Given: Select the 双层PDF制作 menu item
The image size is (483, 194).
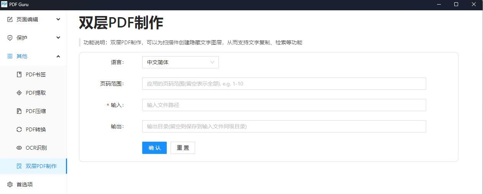Looking at the screenshot, I should [33, 166].
